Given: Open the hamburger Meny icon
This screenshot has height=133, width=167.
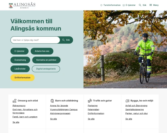Looking at the screenshot, I should 151,5.
